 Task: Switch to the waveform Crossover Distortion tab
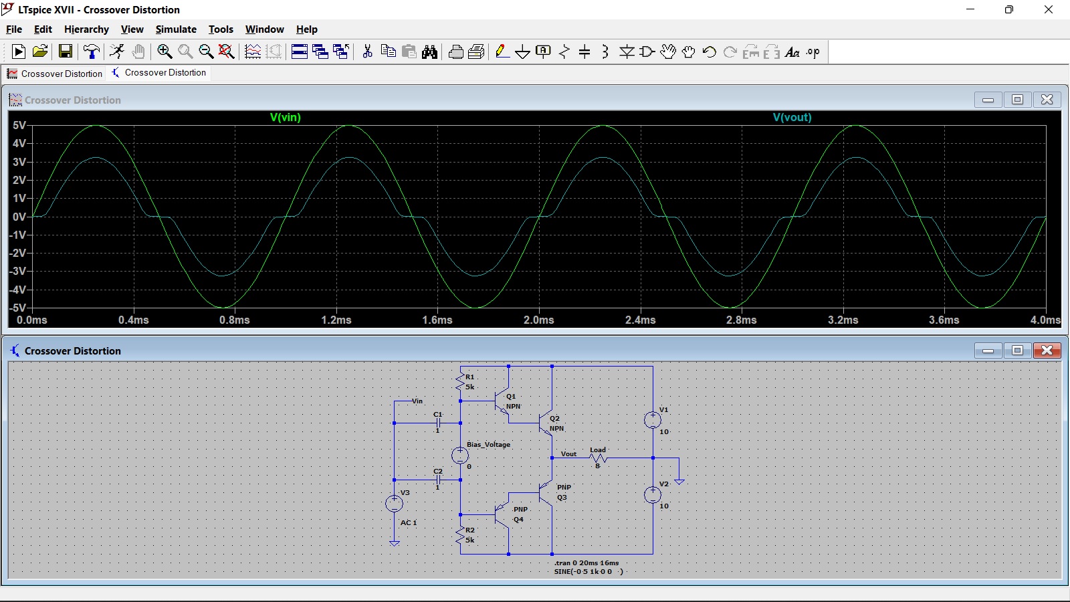click(x=55, y=74)
